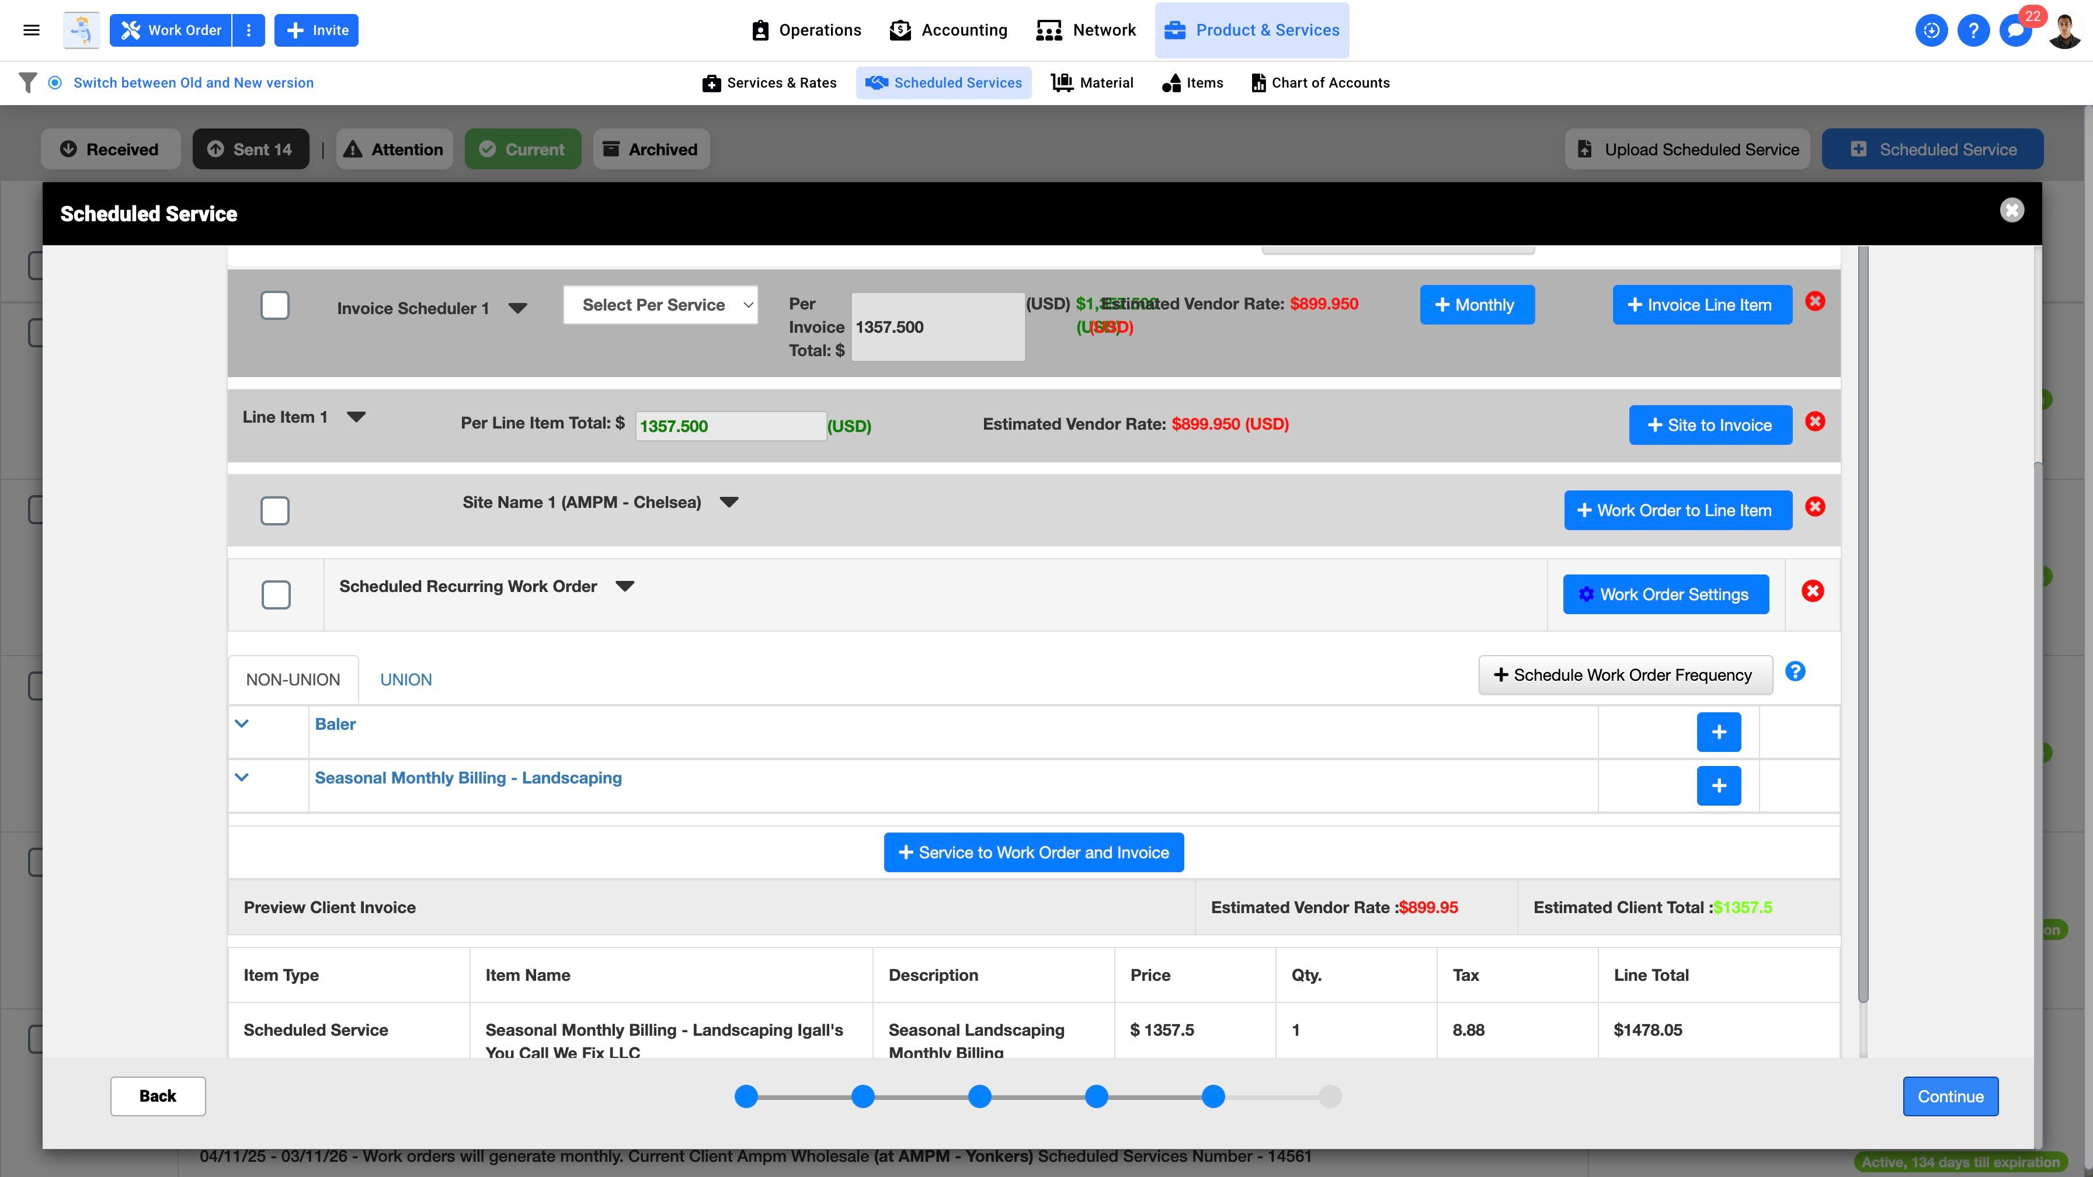Click the Per Line Item Total field
2093x1177 pixels.
coord(729,426)
